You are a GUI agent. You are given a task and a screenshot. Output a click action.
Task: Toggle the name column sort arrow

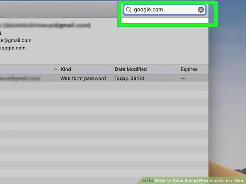point(55,69)
